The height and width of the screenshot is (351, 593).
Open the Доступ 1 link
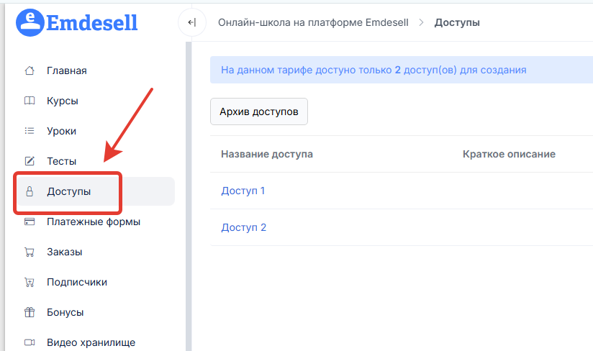click(243, 191)
